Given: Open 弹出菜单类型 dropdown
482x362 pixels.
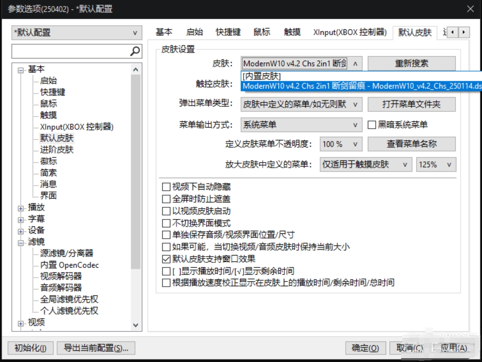Looking at the screenshot, I should 301,104.
